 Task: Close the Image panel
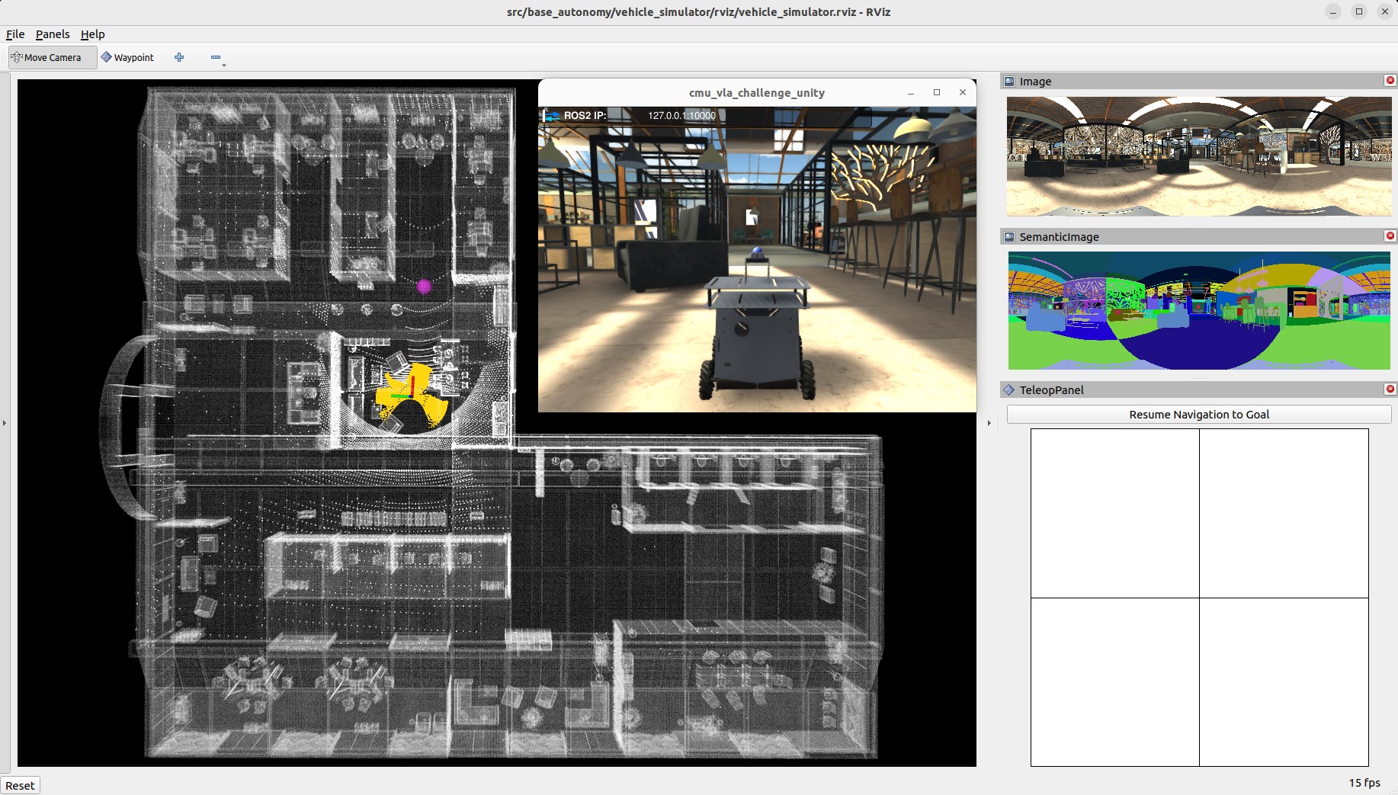coord(1390,81)
